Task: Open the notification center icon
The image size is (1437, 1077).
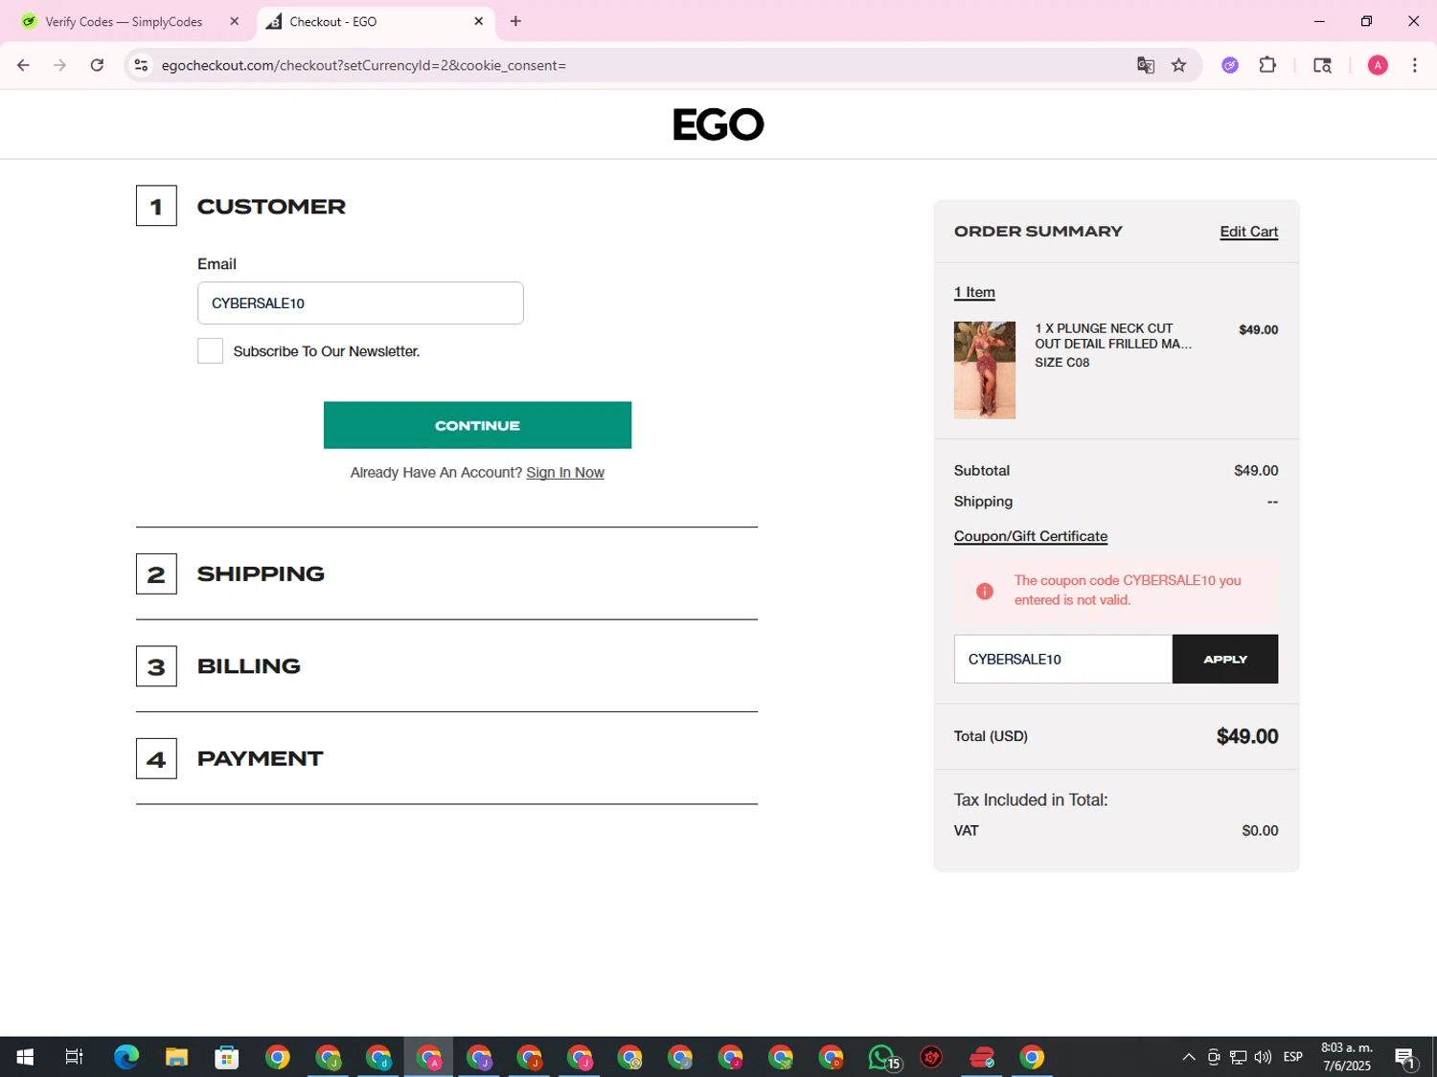Action: coord(1404,1057)
